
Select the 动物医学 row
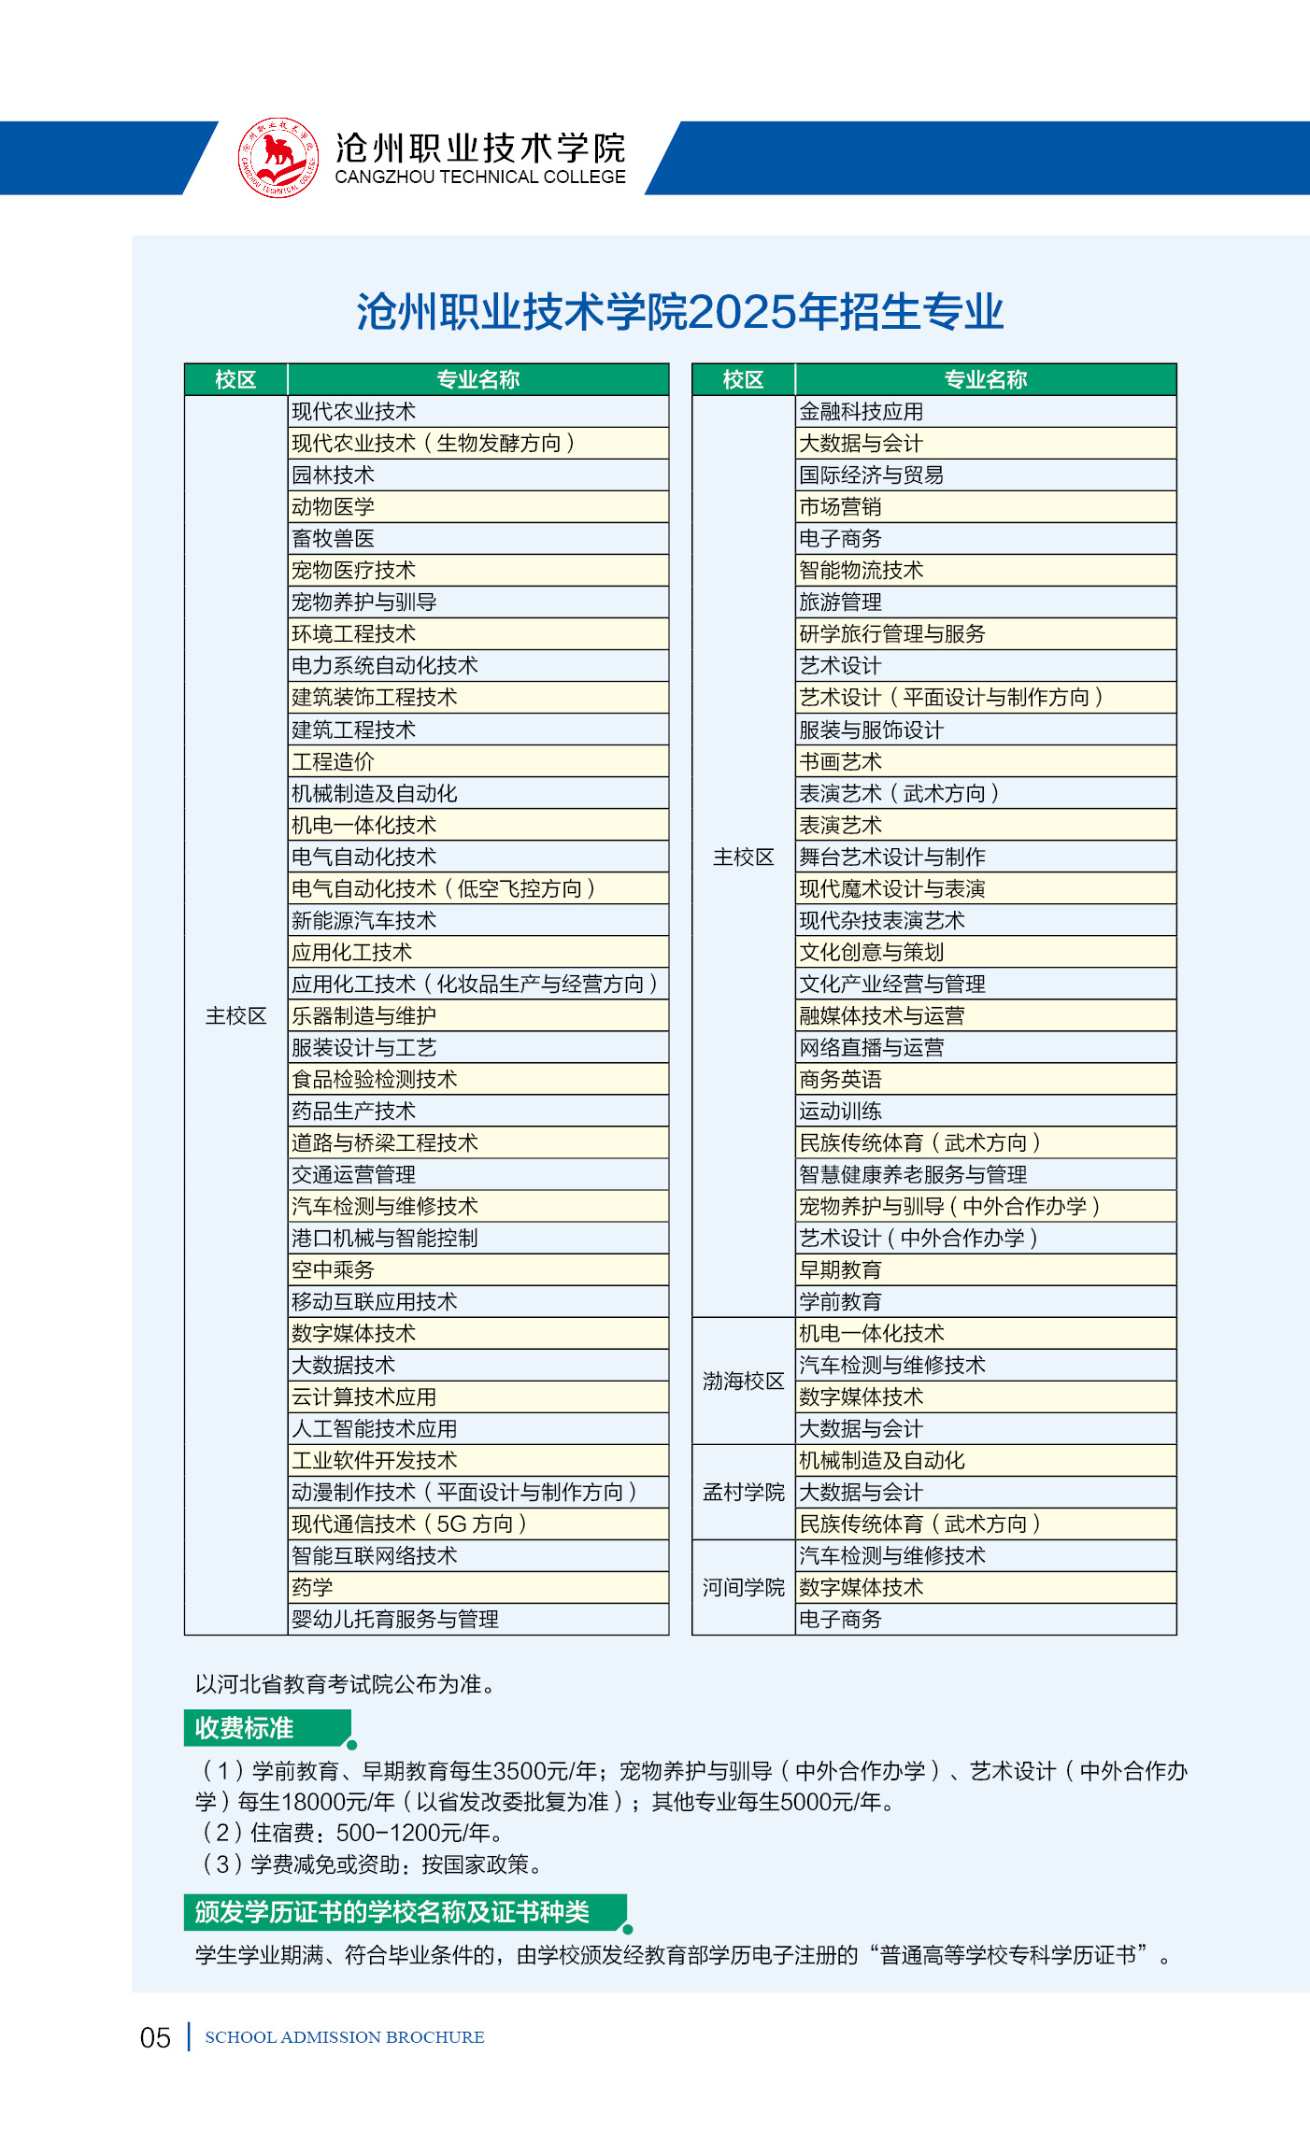point(478,506)
